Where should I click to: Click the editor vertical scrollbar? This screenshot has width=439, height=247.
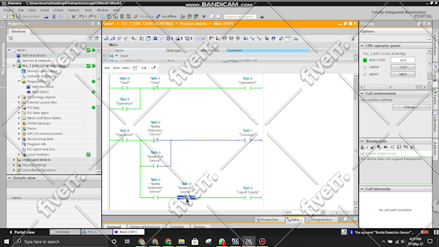coord(356,141)
